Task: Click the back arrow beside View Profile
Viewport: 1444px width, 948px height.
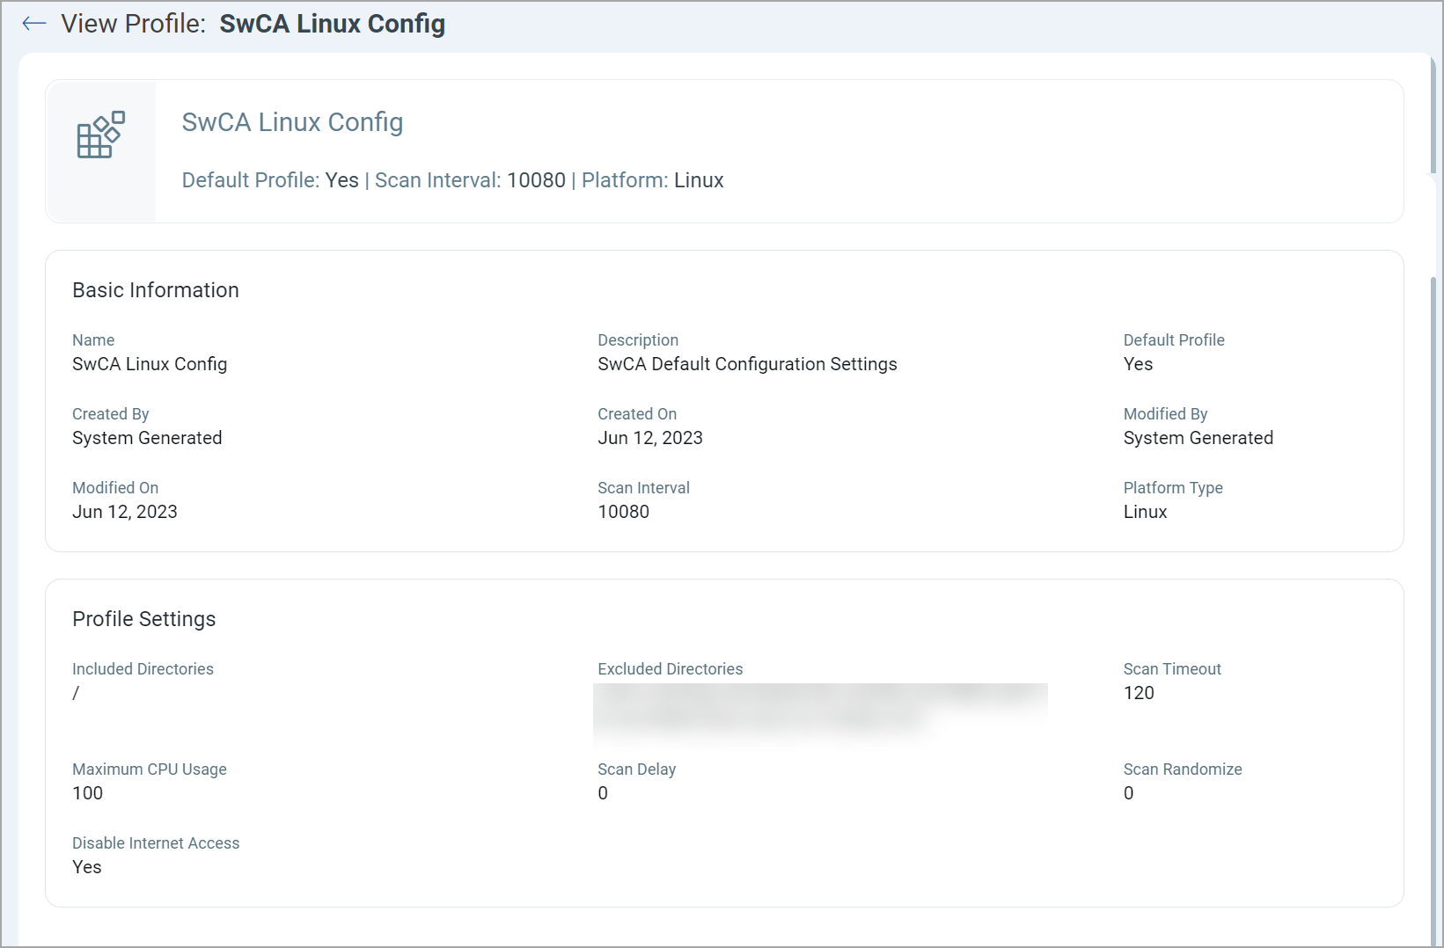Action: tap(33, 24)
